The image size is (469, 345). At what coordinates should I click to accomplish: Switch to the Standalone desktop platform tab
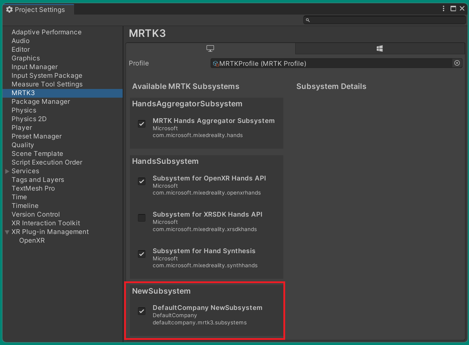pyautogui.click(x=210, y=48)
